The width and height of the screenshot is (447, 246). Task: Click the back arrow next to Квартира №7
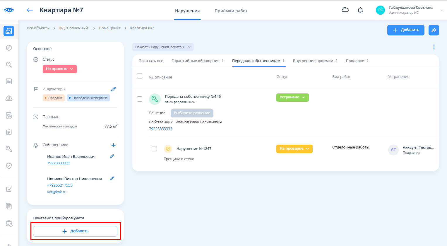[x=30, y=10]
